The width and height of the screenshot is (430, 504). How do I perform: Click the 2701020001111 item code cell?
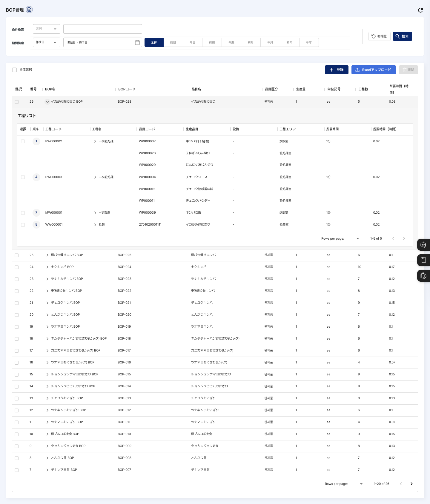click(150, 225)
